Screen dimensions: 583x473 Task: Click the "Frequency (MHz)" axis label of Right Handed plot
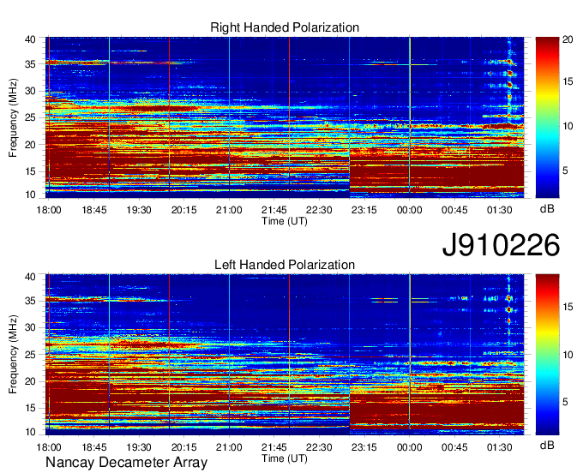(13, 117)
